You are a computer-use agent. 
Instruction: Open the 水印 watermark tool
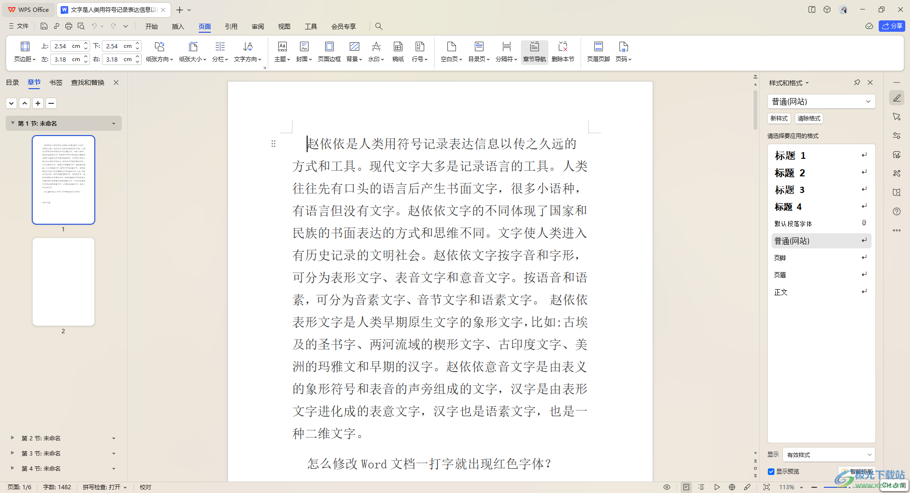point(376,52)
